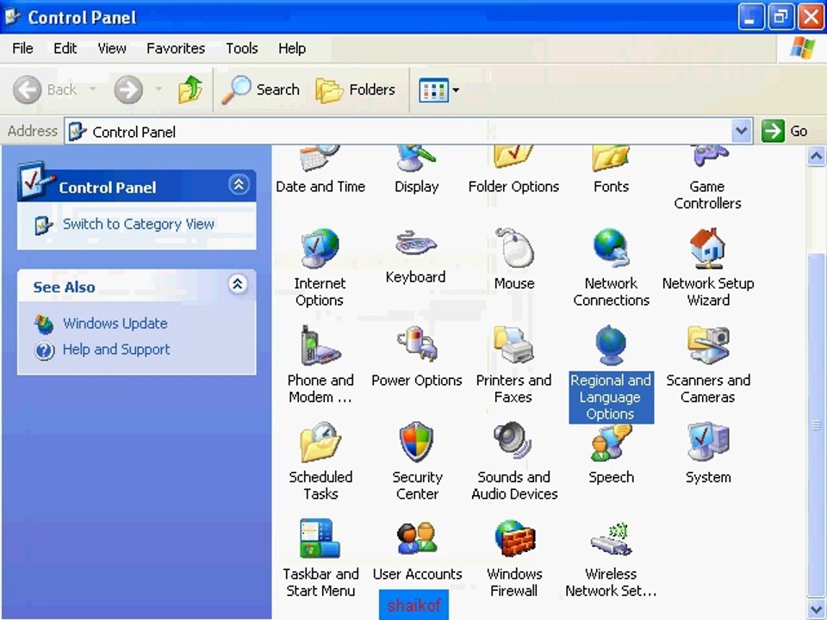Open the Keyboard settings icon
The image size is (827, 620).
(416, 245)
